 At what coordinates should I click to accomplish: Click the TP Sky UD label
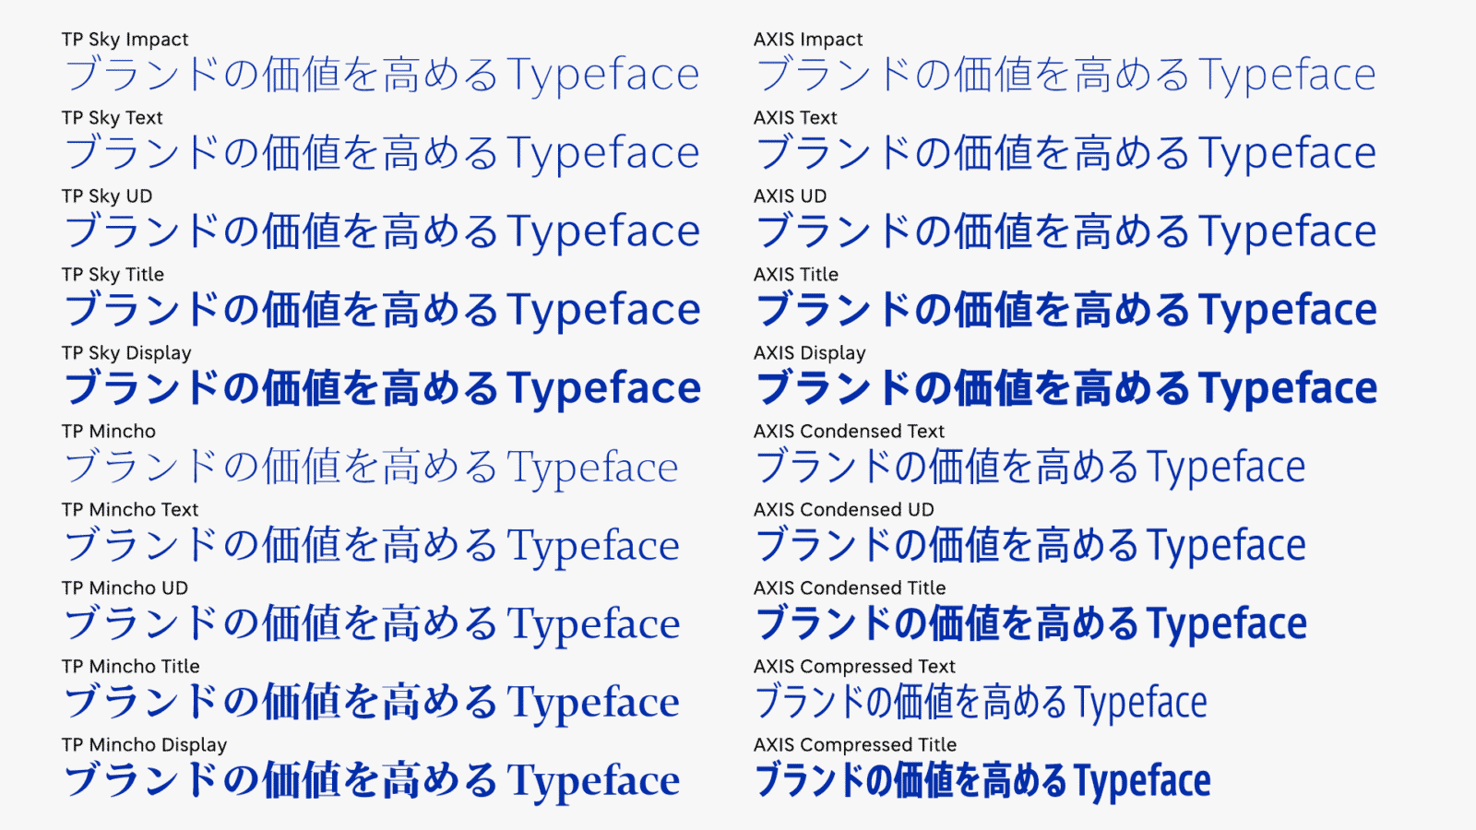[107, 196]
